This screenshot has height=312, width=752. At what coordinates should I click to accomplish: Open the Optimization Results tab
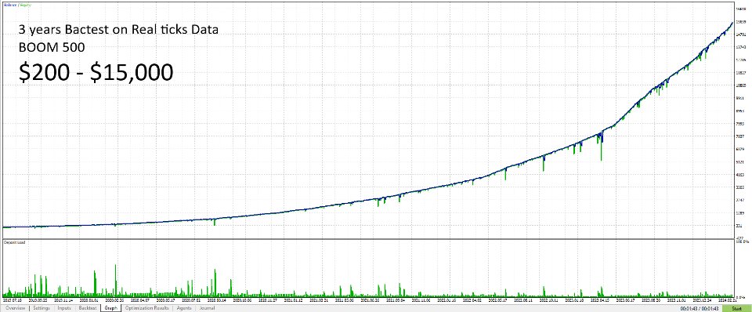[x=147, y=308]
